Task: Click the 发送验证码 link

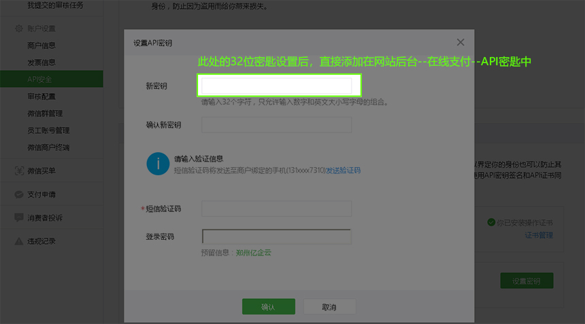Action: [344, 170]
